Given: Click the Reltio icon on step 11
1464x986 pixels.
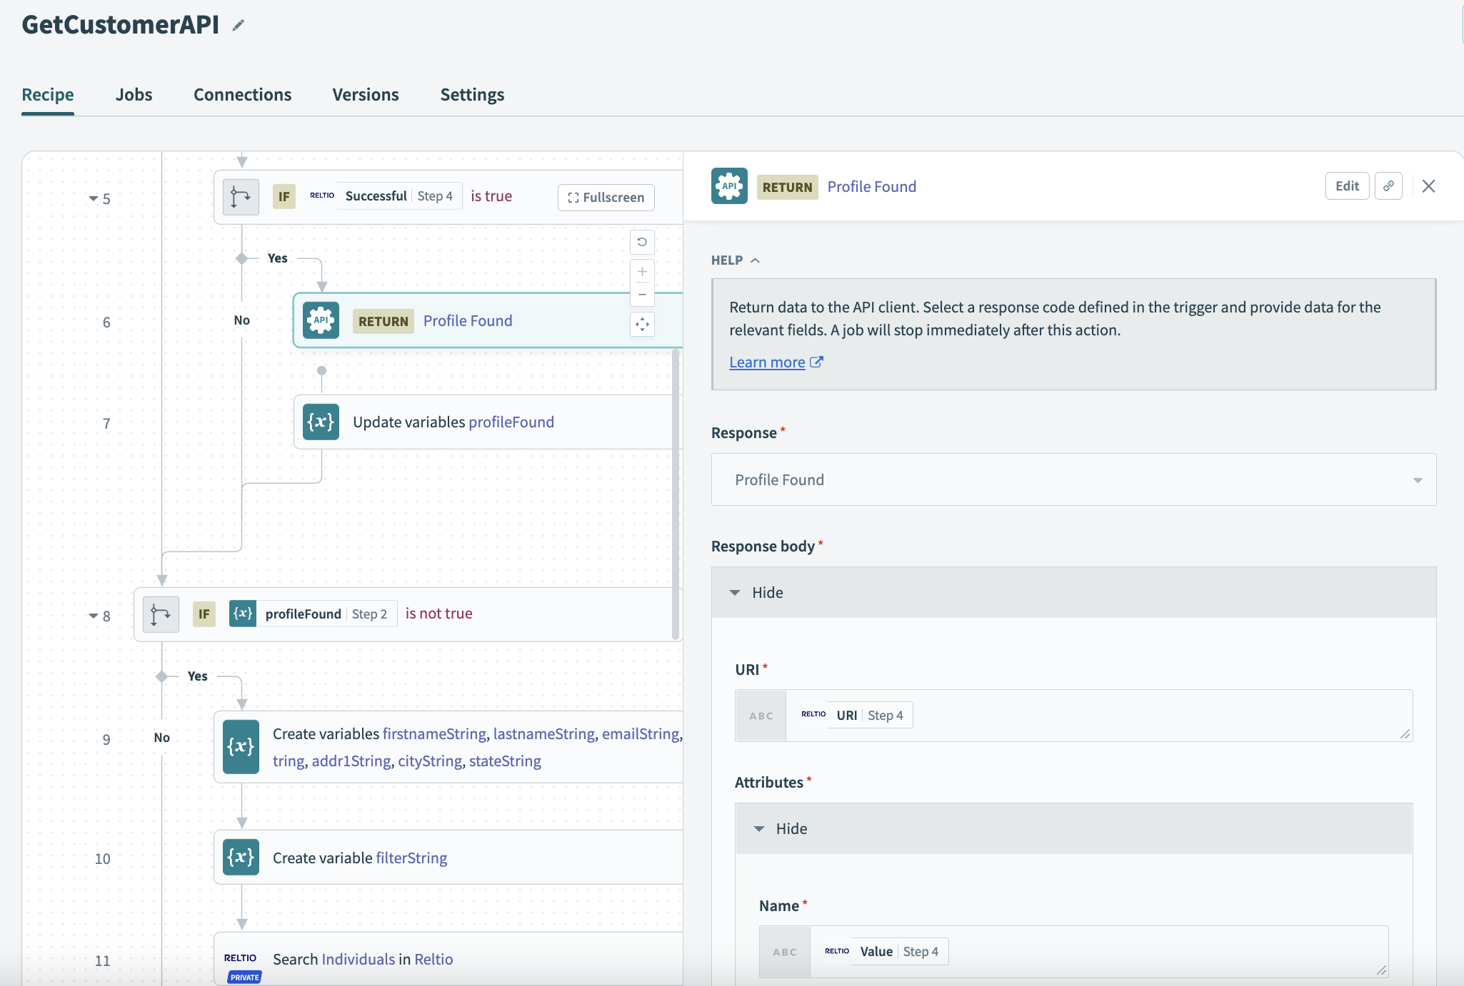Looking at the screenshot, I should [x=241, y=958].
